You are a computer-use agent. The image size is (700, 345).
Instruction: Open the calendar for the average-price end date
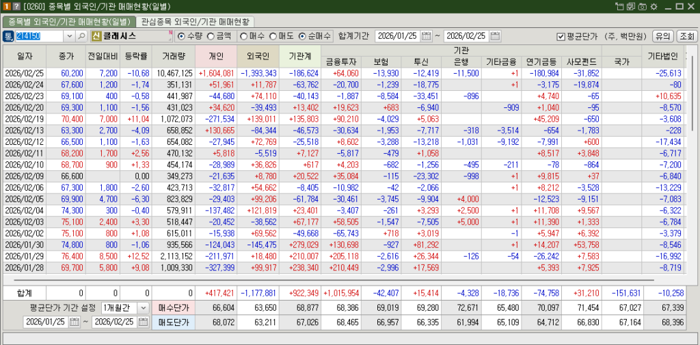point(143,322)
